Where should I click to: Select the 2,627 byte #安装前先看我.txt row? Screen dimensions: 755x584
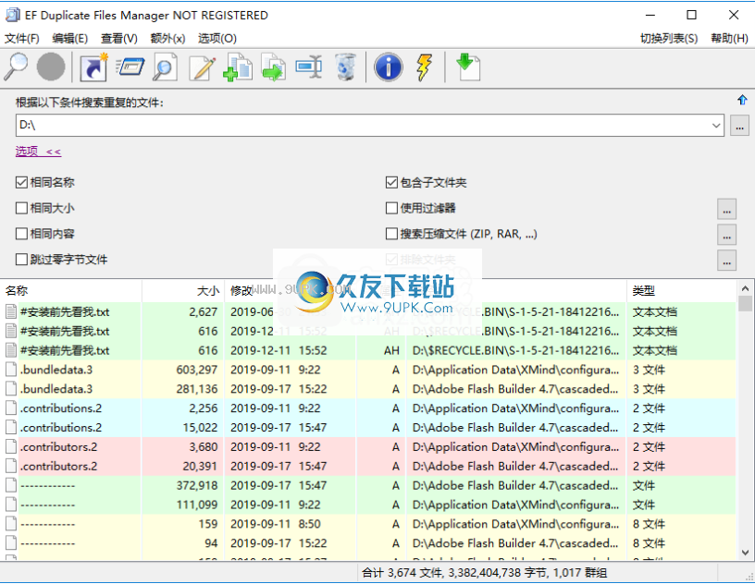[x=368, y=311]
